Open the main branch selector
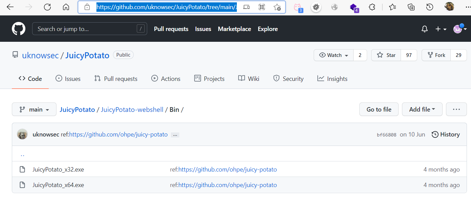 tap(34, 110)
